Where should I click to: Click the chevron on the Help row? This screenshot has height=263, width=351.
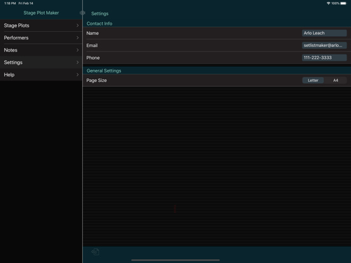tap(78, 75)
